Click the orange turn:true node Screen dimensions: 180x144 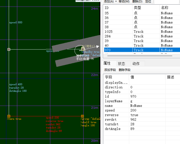click(x=9, y=116)
